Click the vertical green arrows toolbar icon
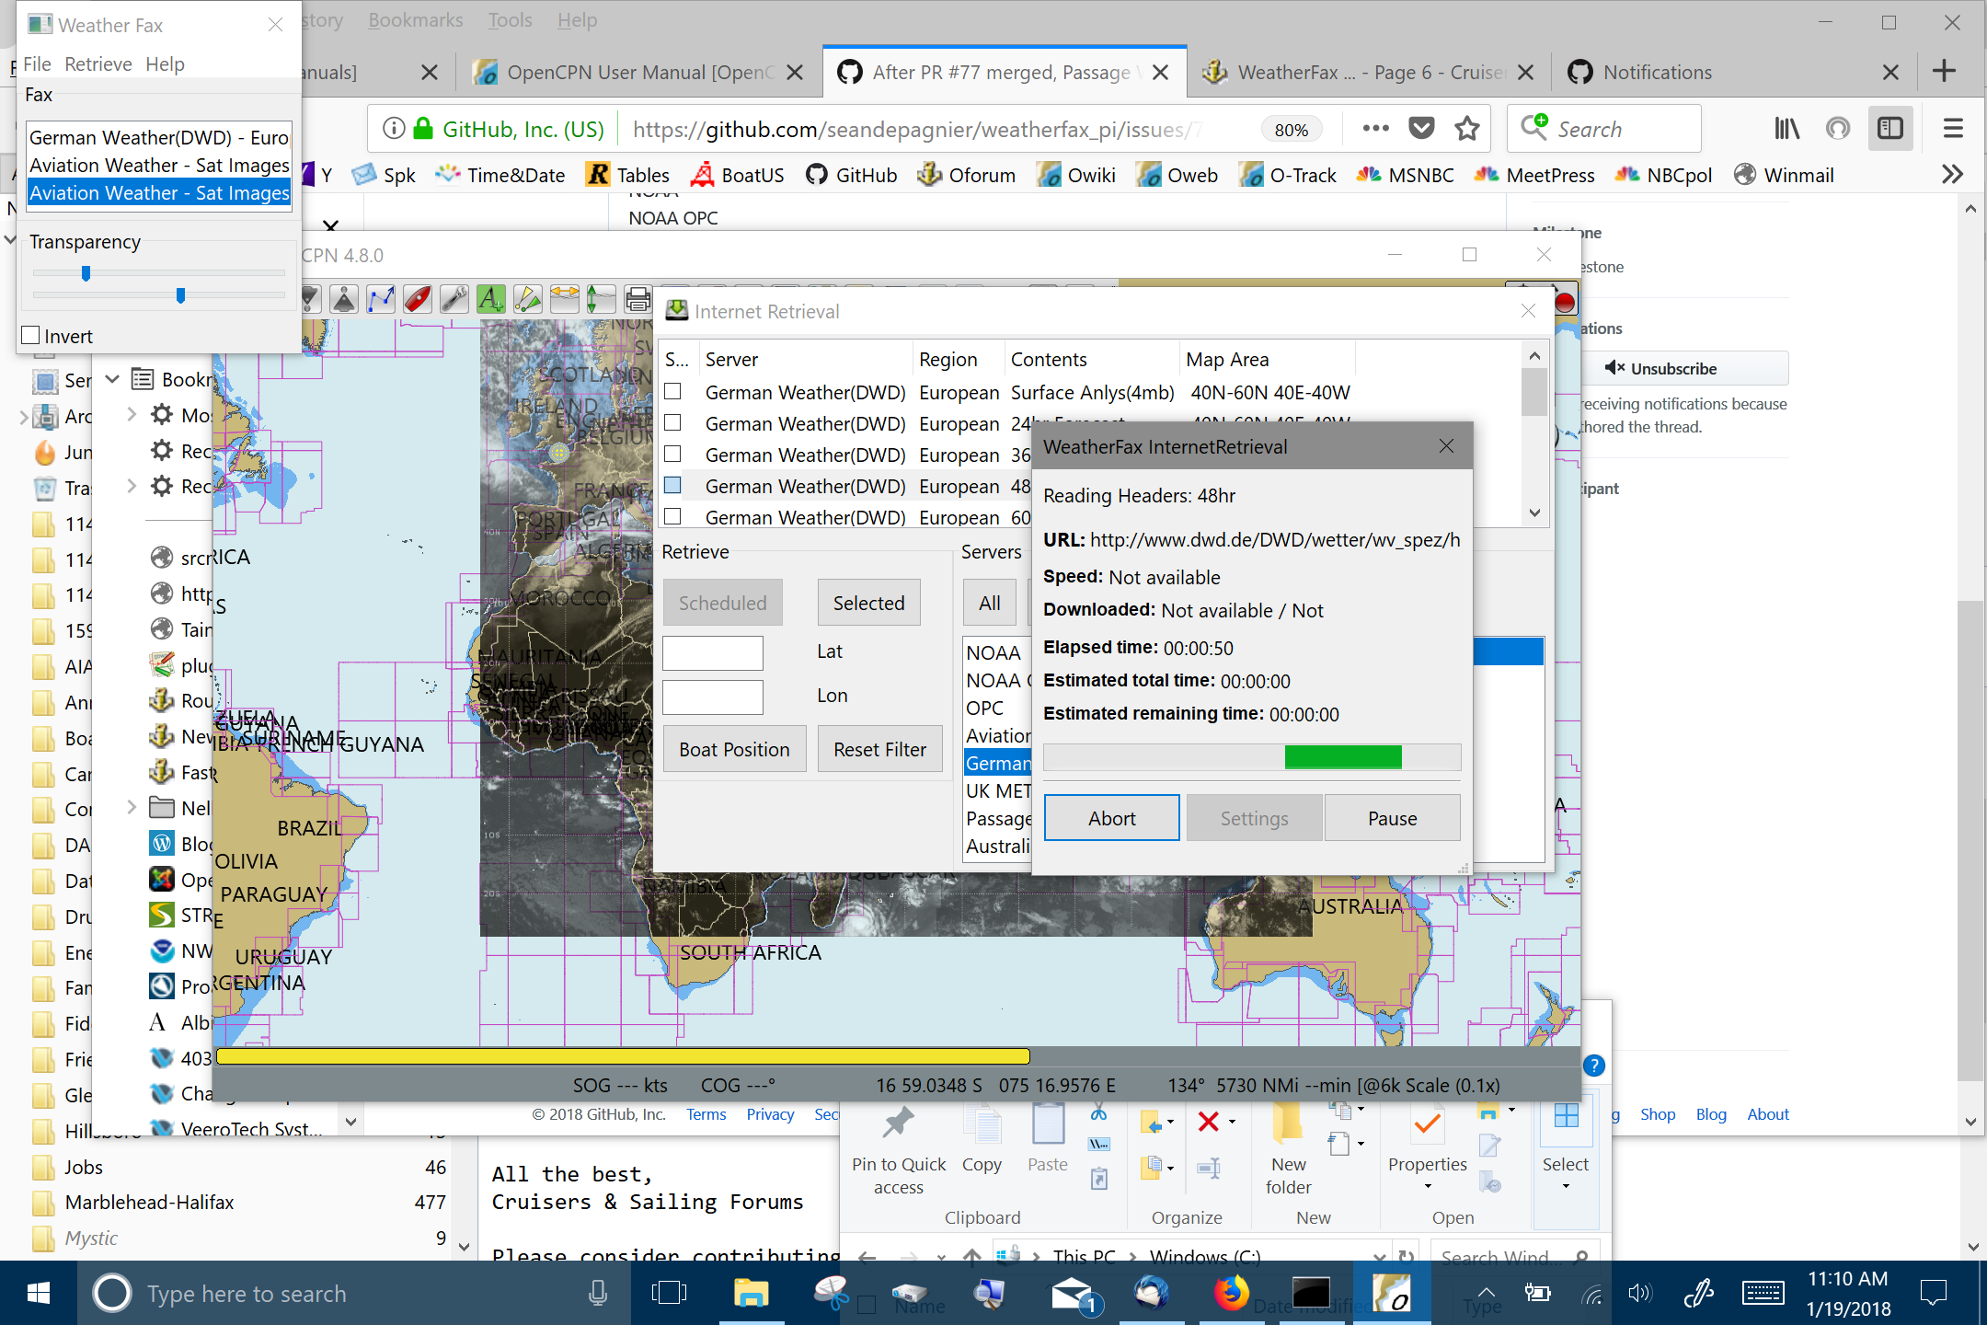Screen dimensions: 1987x1325 click(602, 299)
